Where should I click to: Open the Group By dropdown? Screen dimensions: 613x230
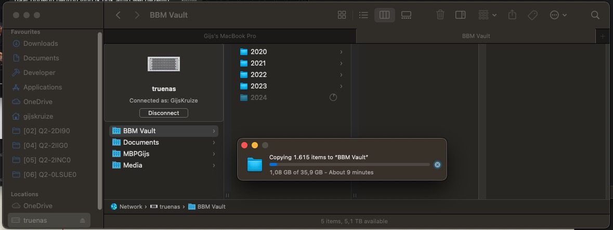click(x=488, y=15)
